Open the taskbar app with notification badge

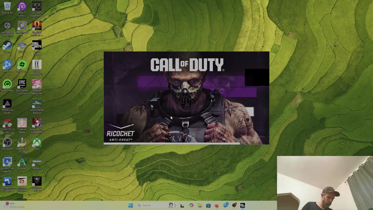(x=226, y=205)
